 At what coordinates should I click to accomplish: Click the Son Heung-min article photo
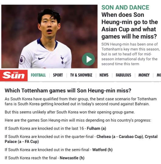click(x=50, y=36)
